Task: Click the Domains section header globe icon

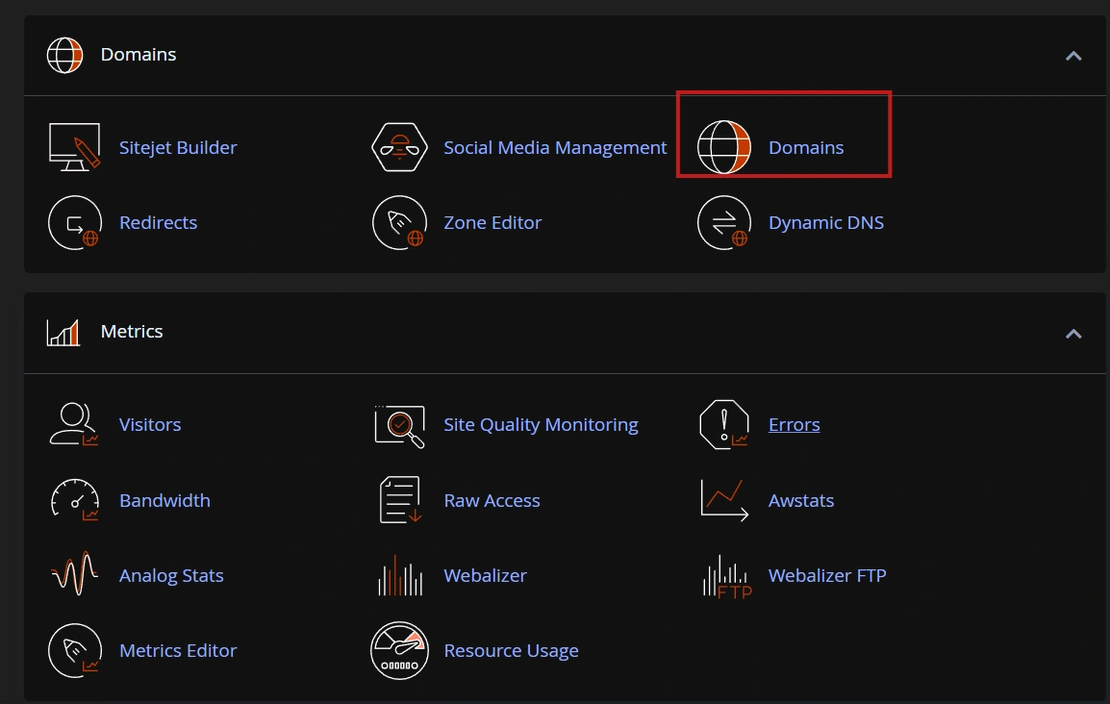Action: tap(64, 55)
